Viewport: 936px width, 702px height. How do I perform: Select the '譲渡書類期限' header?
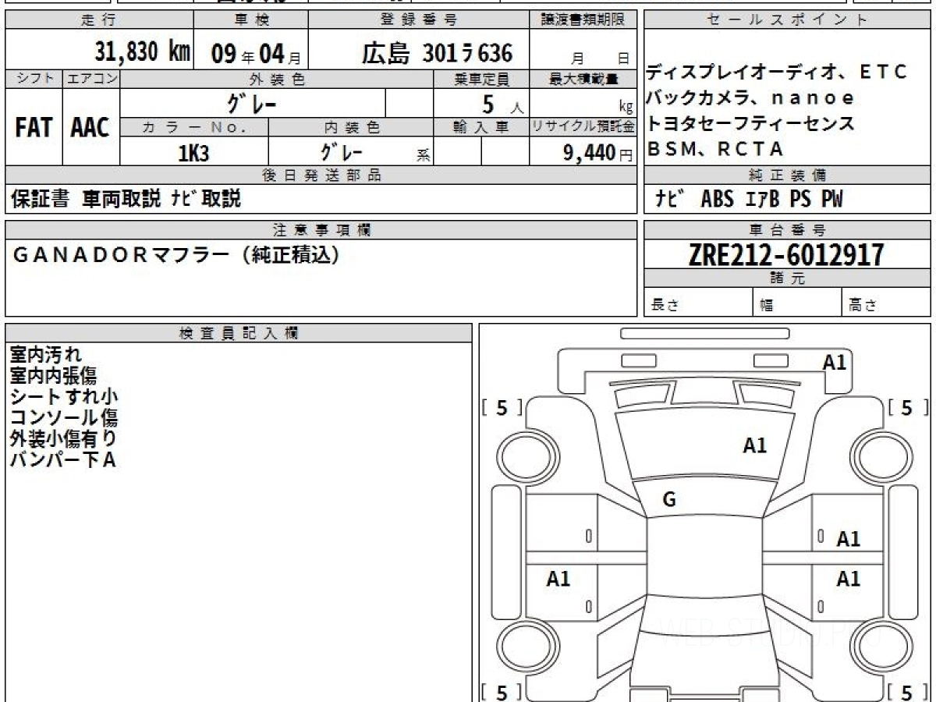click(583, 20)
